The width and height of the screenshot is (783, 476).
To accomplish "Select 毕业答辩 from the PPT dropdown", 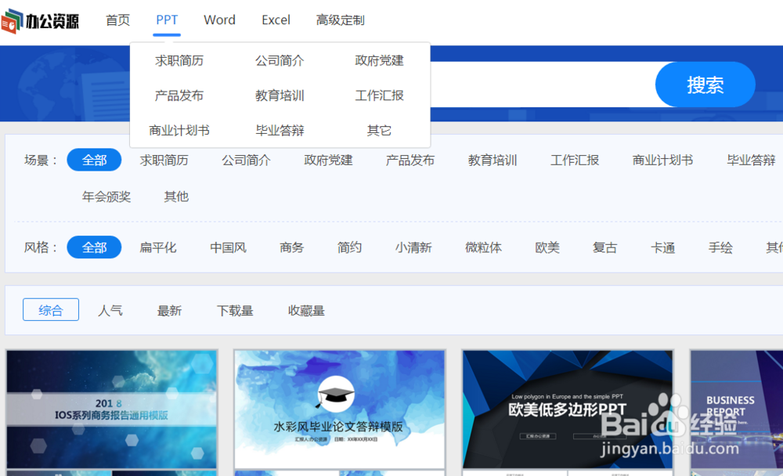I will coord(279,130).
